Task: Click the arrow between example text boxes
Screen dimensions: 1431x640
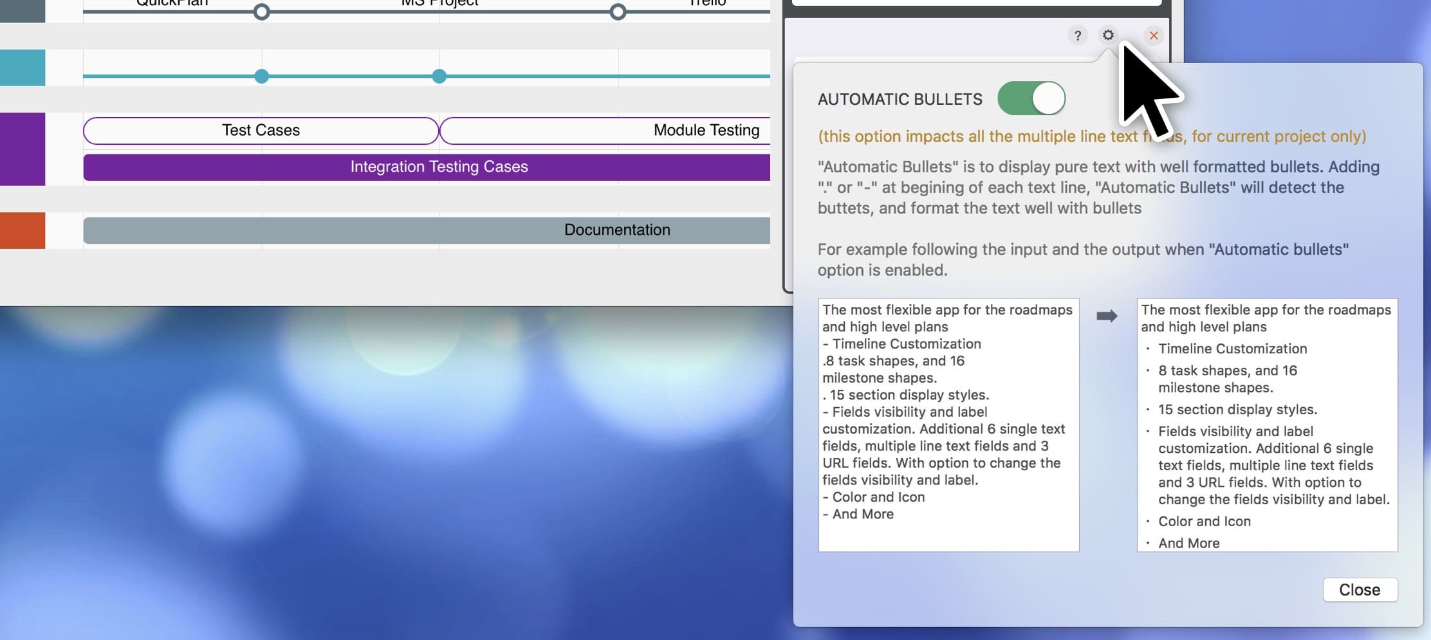Action: pyautogui.click(x=1107, y=316)
